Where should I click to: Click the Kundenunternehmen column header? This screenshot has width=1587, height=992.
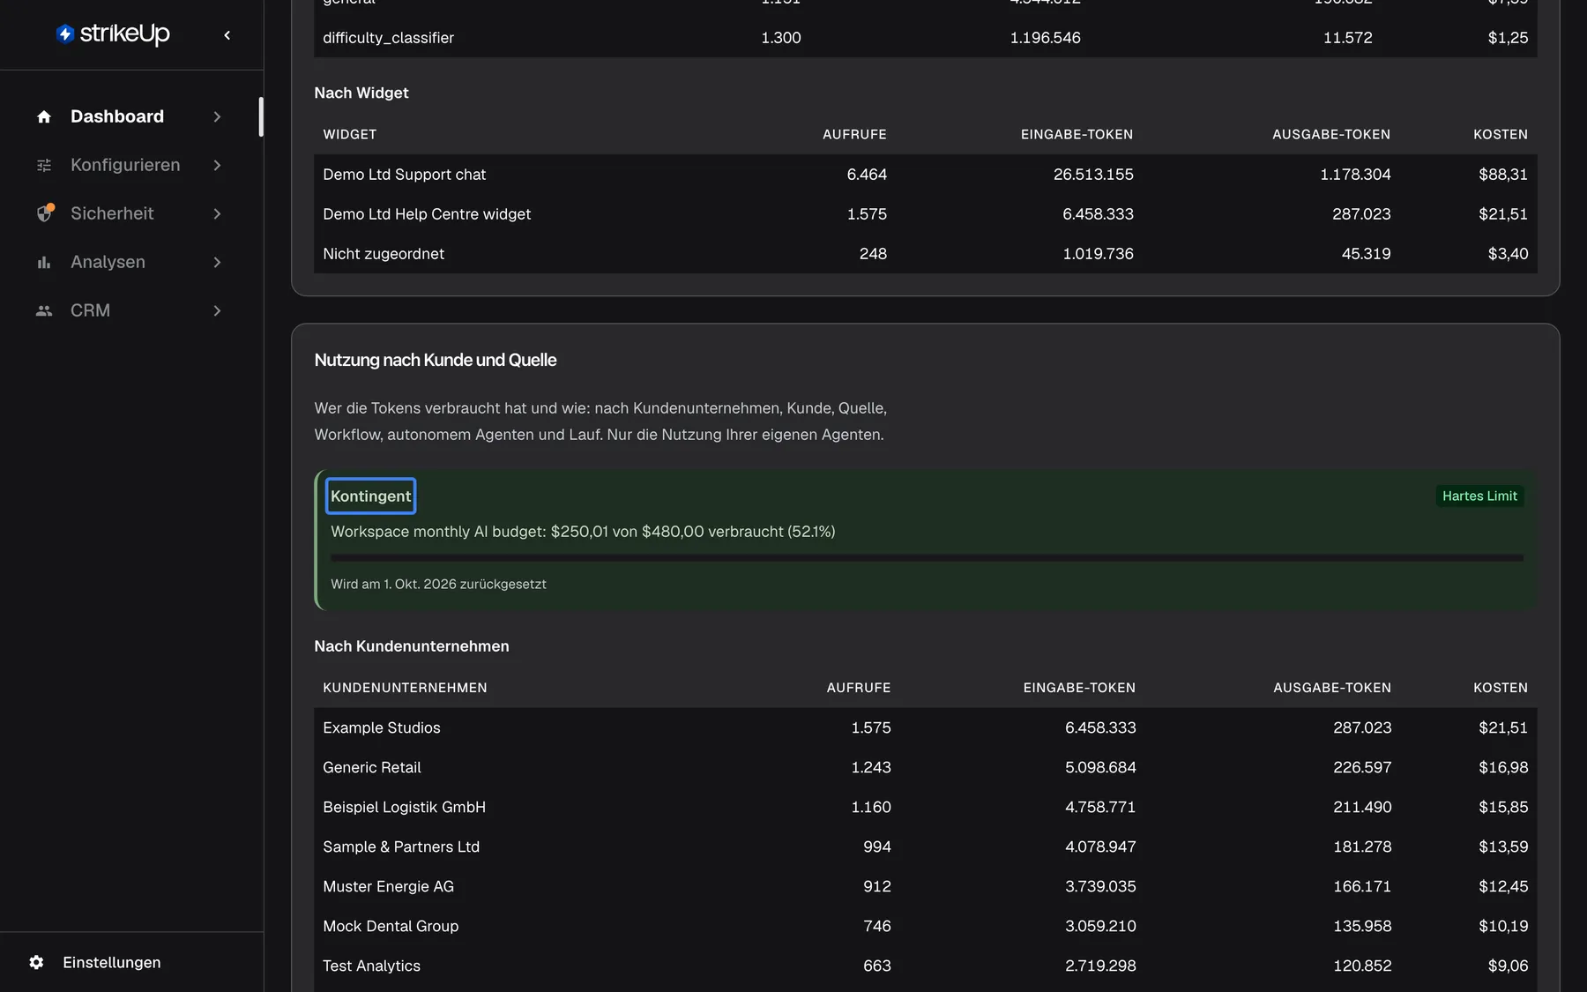click(405, 687)
